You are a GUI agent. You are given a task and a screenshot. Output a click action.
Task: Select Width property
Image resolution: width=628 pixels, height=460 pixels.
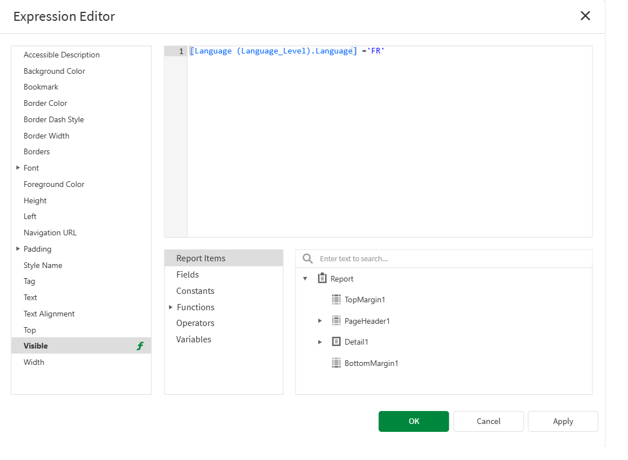click(34, 363)
